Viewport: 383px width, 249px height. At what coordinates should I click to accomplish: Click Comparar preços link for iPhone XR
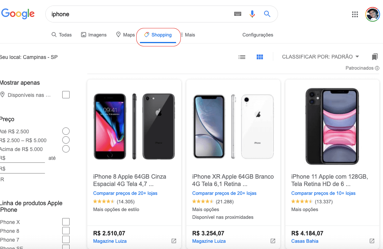[x=224, y=193]
